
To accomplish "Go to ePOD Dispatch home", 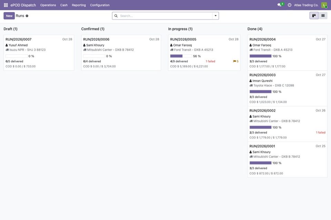I will pos(23,5).
